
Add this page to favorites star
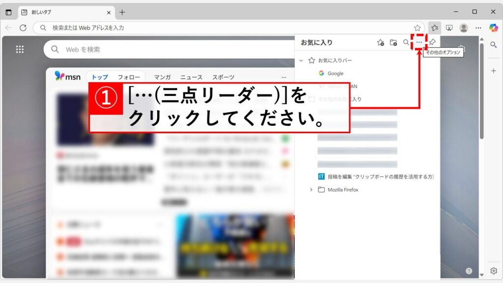click(x=417, y=28)
